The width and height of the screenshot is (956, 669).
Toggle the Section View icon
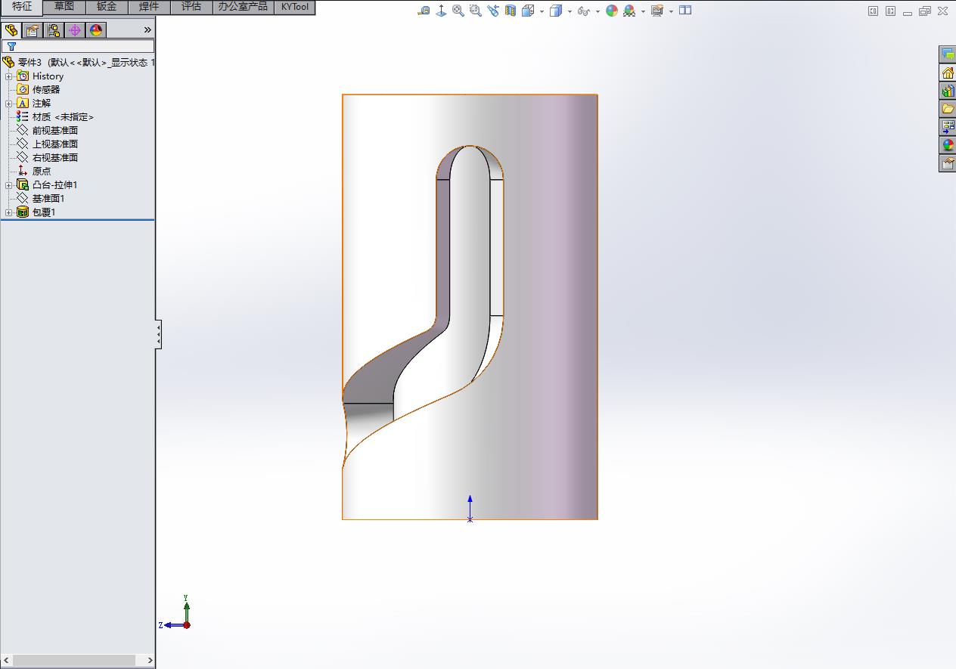pos(511,11)
